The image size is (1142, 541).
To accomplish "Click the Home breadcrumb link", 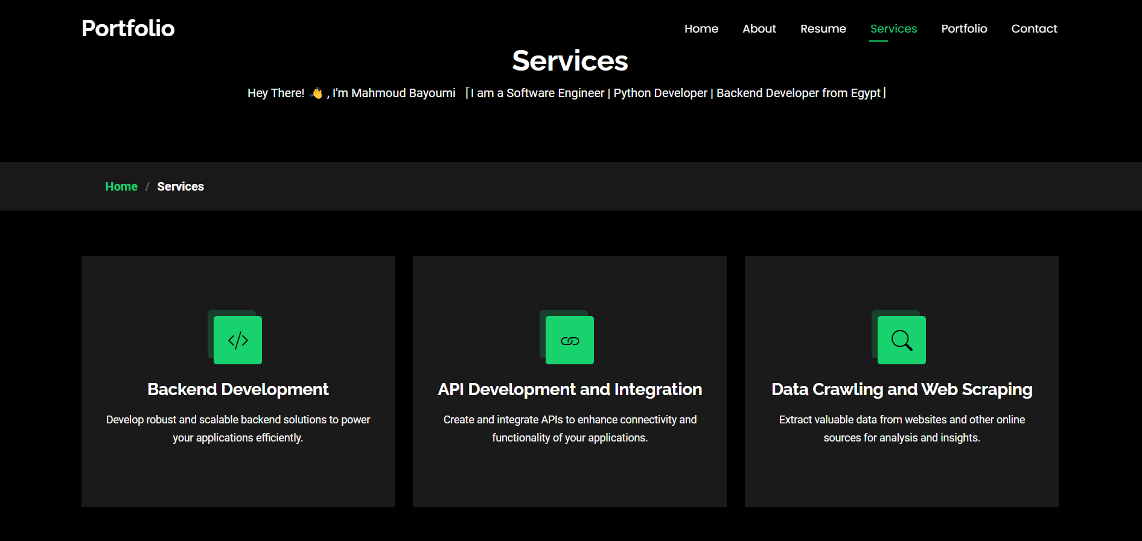I will tap(121, 186).
